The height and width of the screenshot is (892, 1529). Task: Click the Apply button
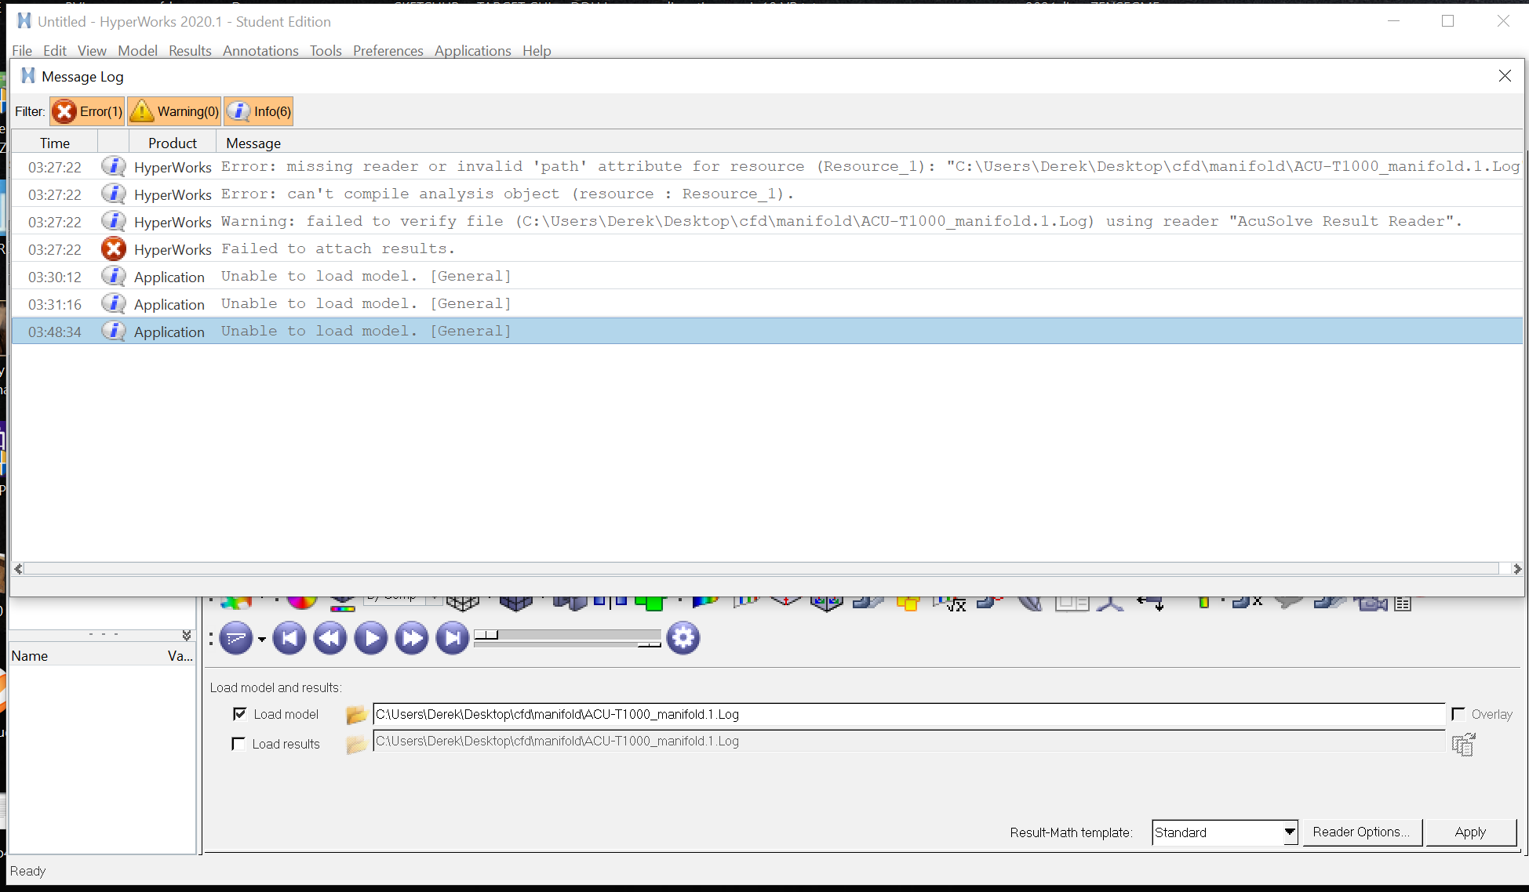pos(1469,832)
